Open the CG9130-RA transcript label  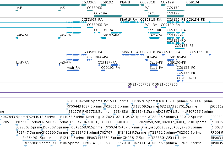point(176,30)
